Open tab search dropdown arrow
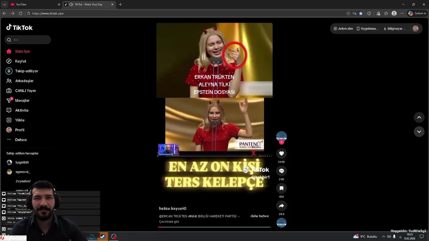429x241 pixels. (x=4, y=4)
